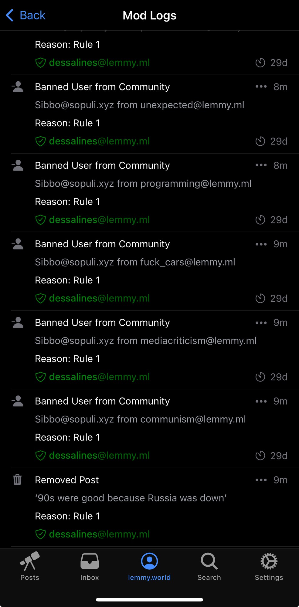Open more options for Removed Post entry
Image resolution: width=299 pixels, height=607 pixels.
click(261, 480)
